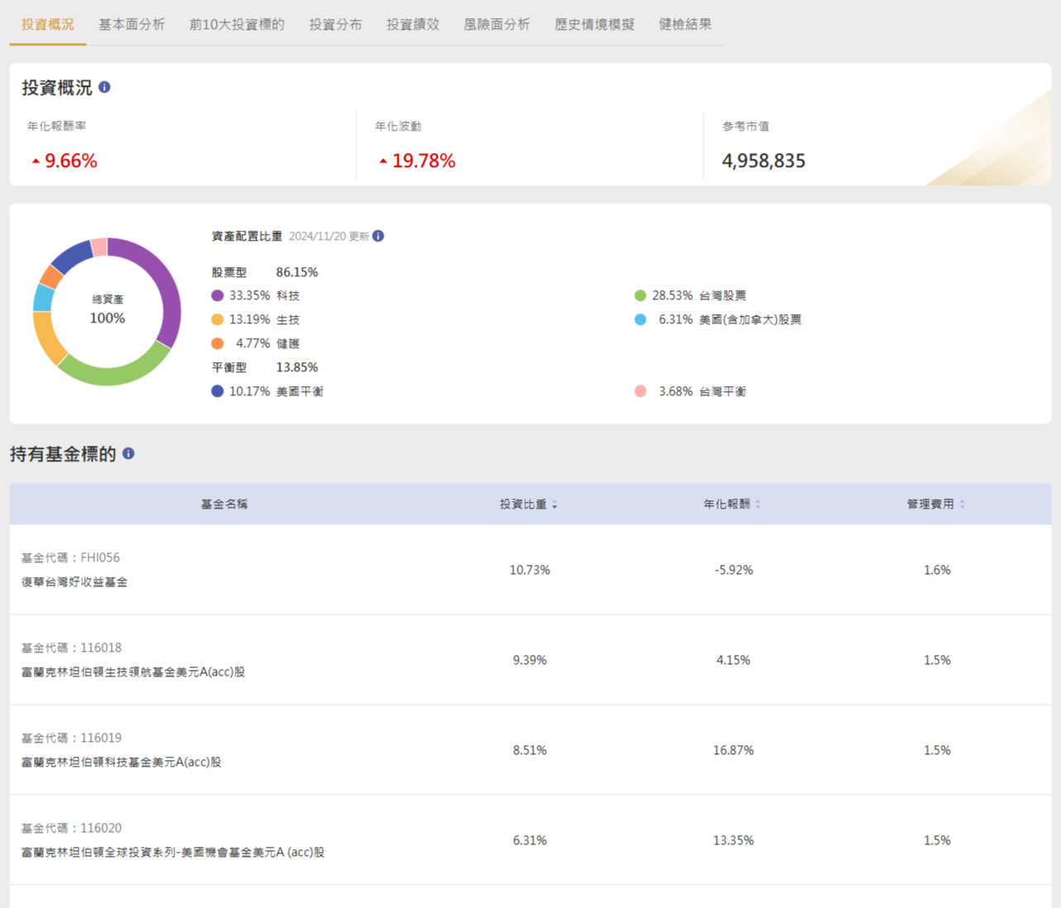1061x908 pixels.
Task: Click info icon beside 投資概況 heading
Action: coord(104,87)
